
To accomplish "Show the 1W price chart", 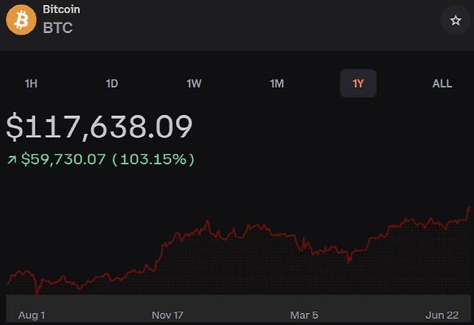I will coord(194,83).
